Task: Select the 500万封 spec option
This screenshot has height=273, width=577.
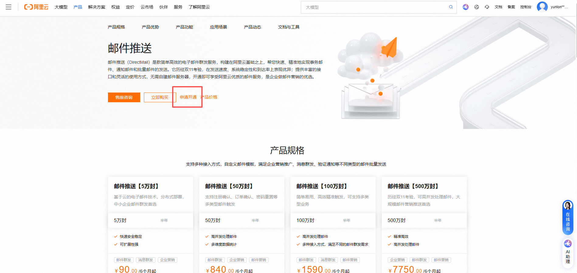Action: pos(397,221)
